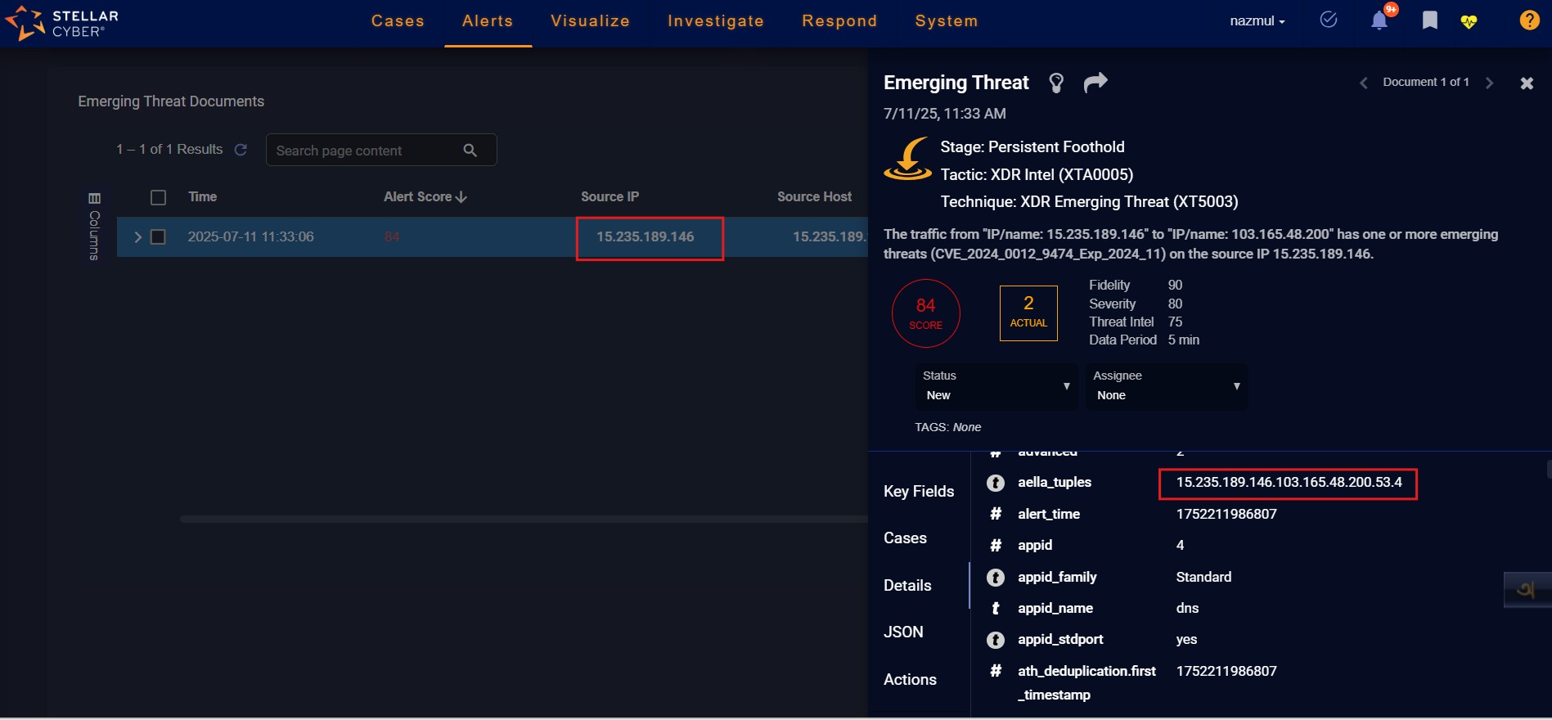The image size is (1552, 720).
Task: Click the Search page content field
Action: 366,151
